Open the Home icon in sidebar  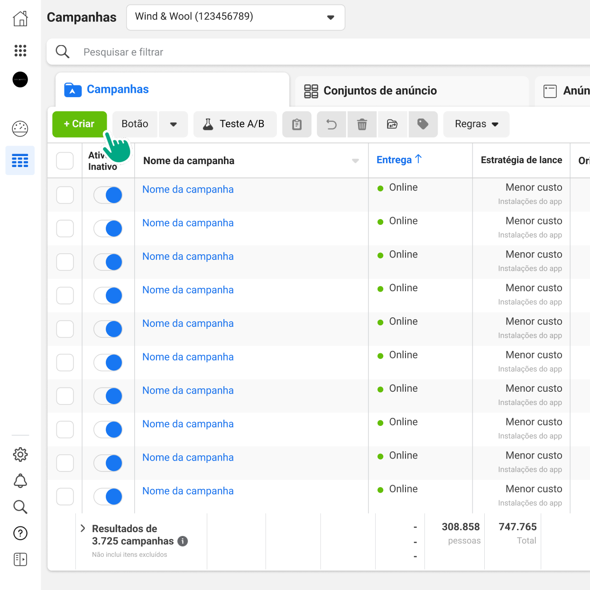coord(20,18)
